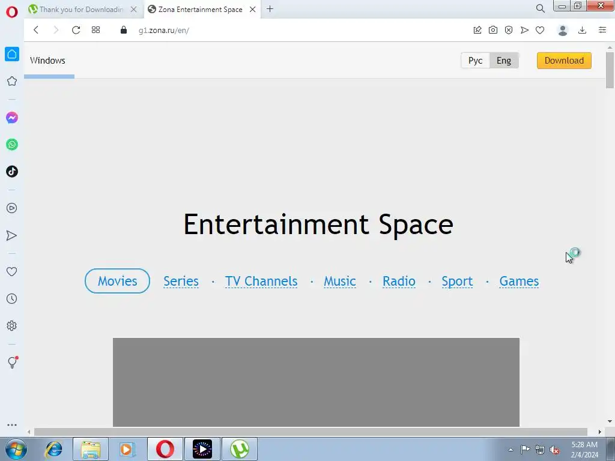The width and height of the screenshot is (615, 461).
Task: Open WhatsApp in the sidebar
Action: 12,145
